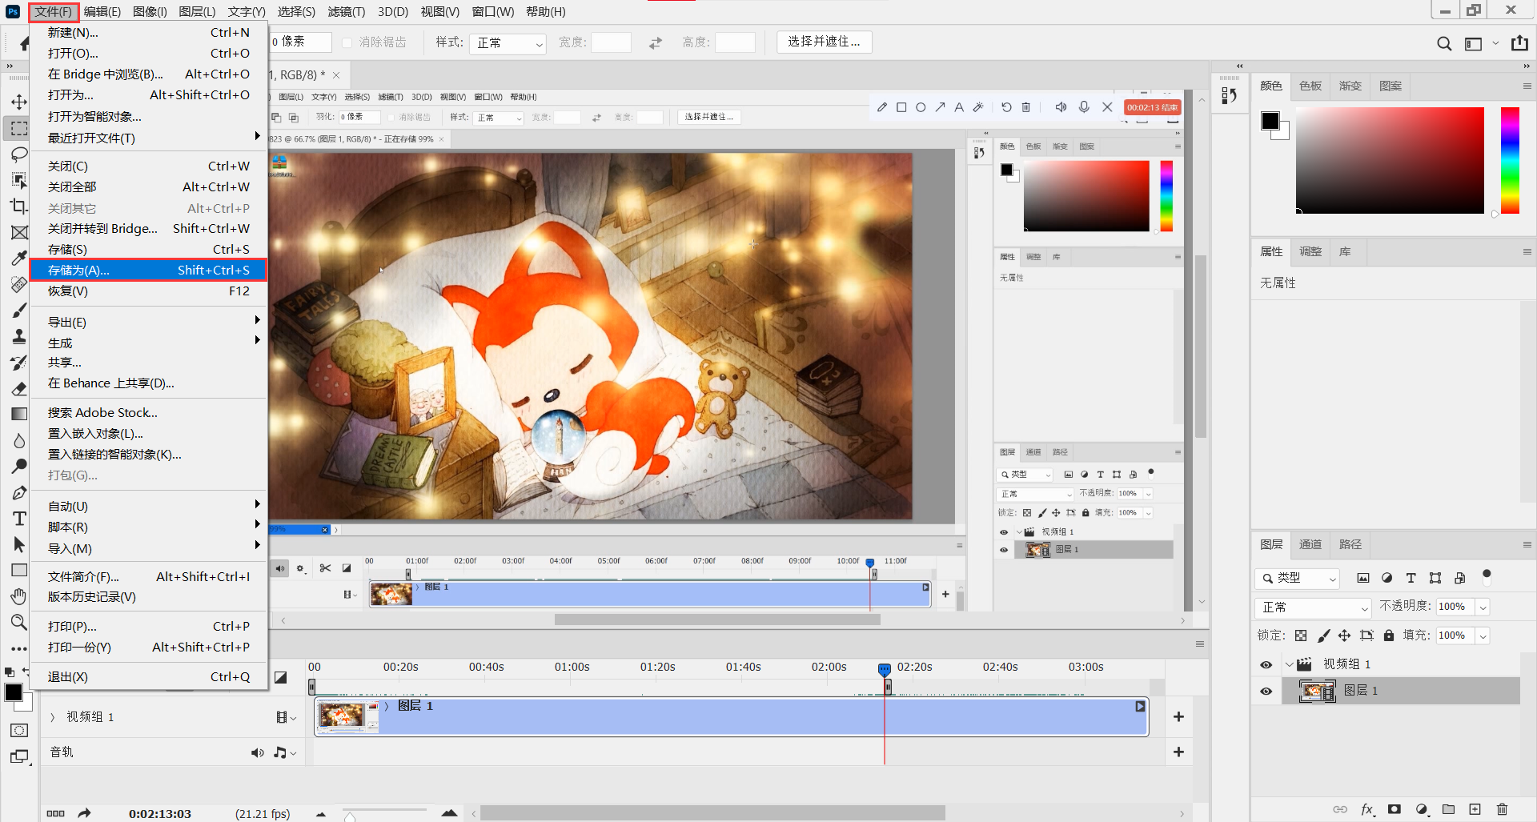Convert to frame animation icon

pyautogui.click(x=55, y=813)
